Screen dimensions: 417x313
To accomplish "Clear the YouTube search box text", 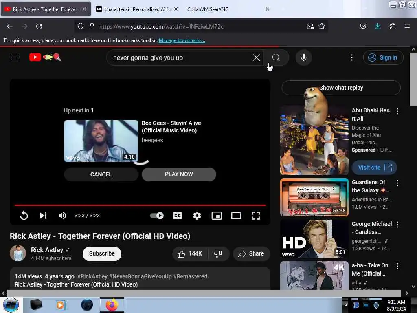I will coord(256,57).
